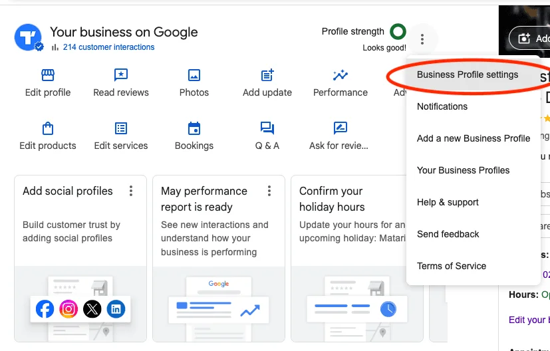
Task: Click the LinkedIn icon in social profiles card
Action: click(116, 309)
